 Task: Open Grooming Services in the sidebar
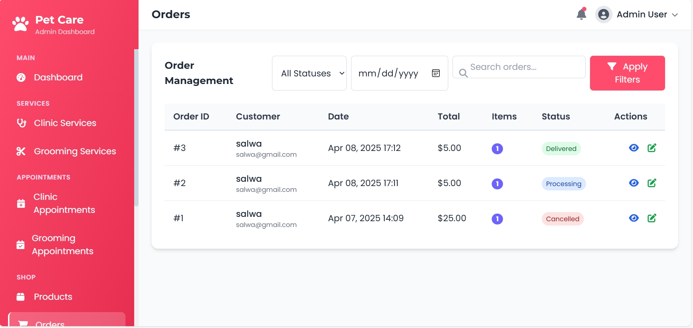tap(75, 151)
